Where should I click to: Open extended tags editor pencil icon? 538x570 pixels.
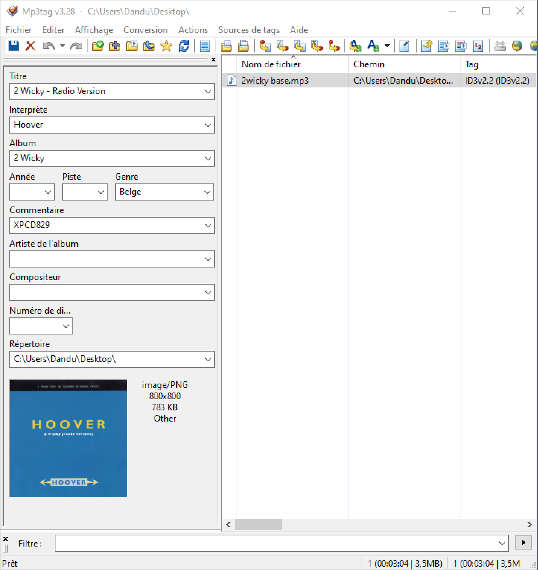[x=404, y=46]
